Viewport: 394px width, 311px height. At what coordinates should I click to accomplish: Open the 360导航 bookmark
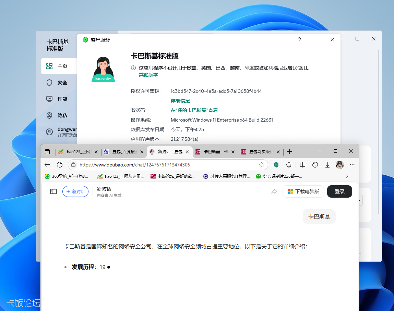[x=67, y=176]
